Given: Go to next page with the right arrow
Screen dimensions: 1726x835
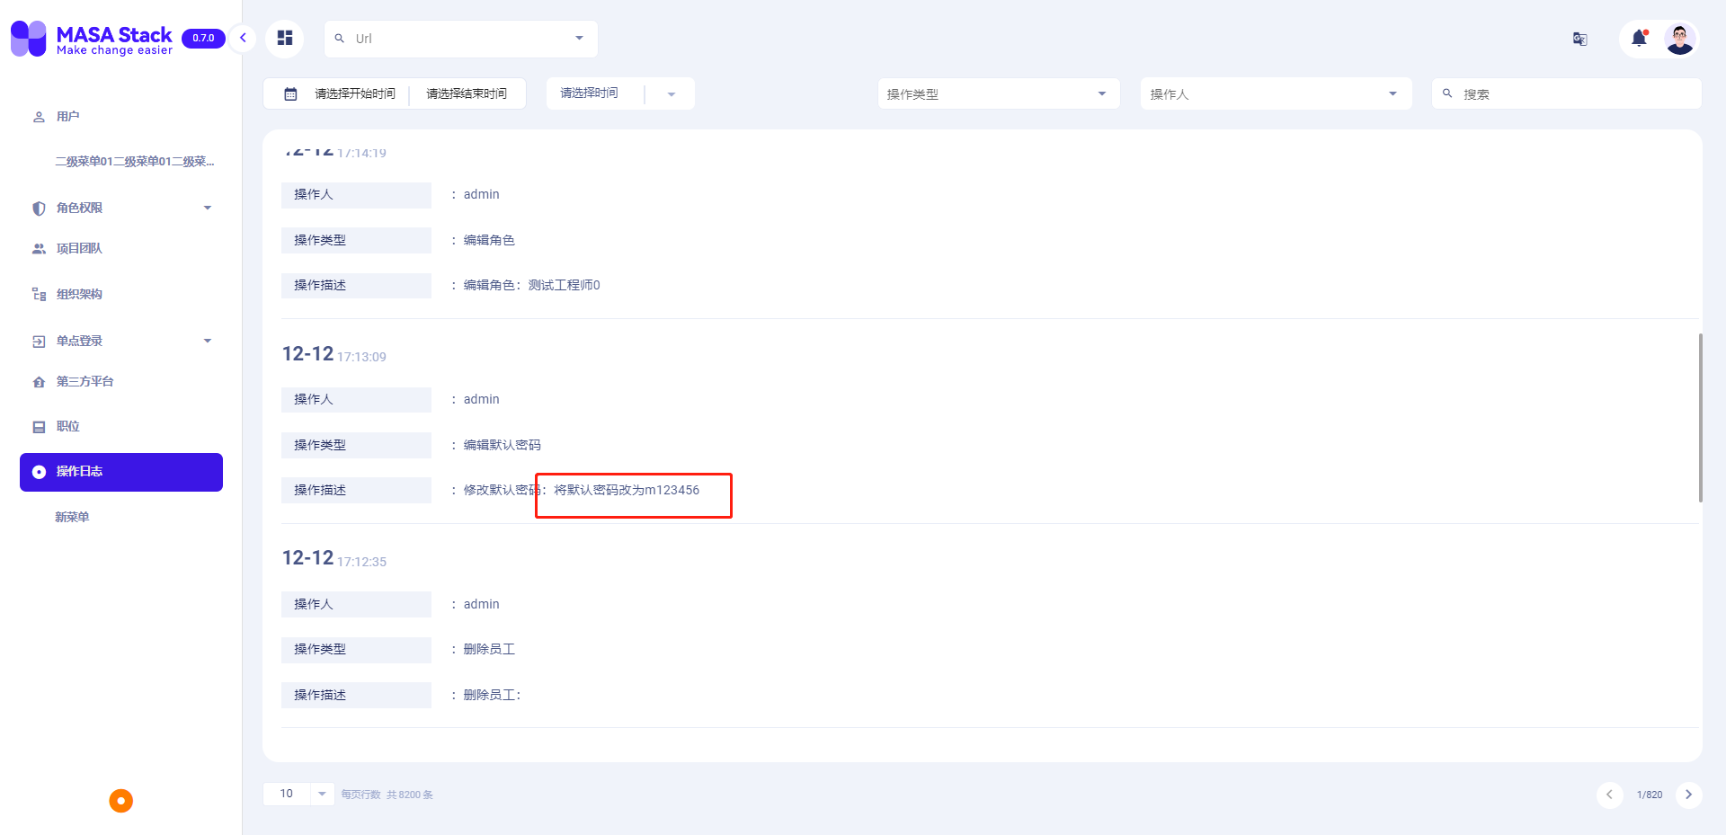Looking at the screenshot, I should [1689, 795].
